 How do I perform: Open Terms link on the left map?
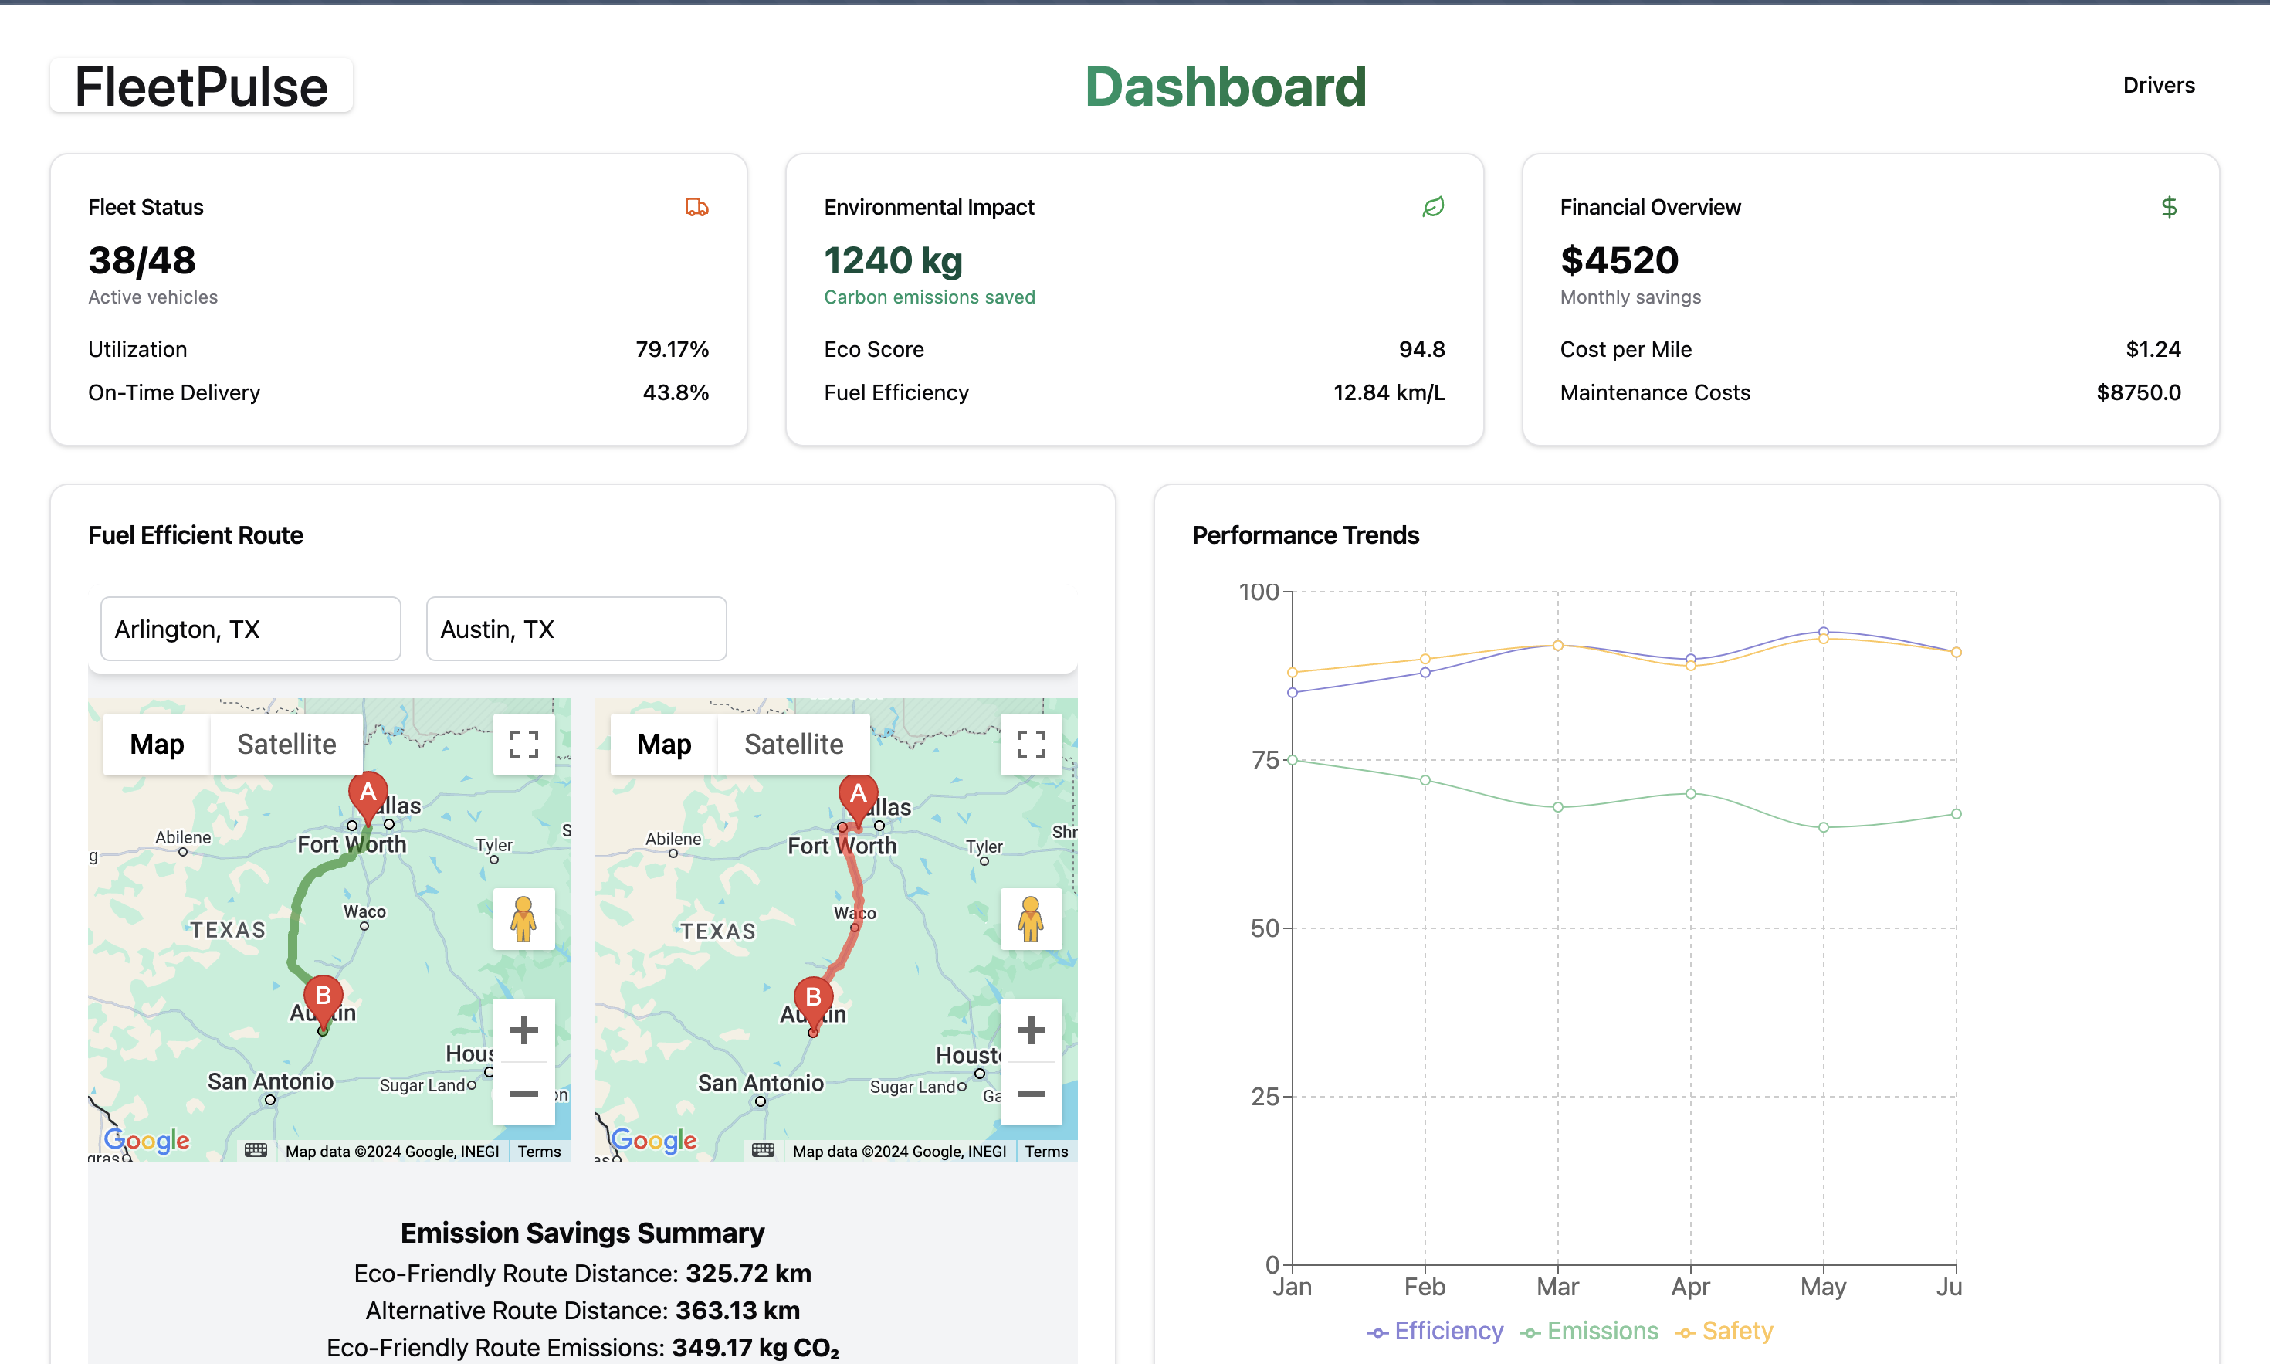tap(538, 1152)
